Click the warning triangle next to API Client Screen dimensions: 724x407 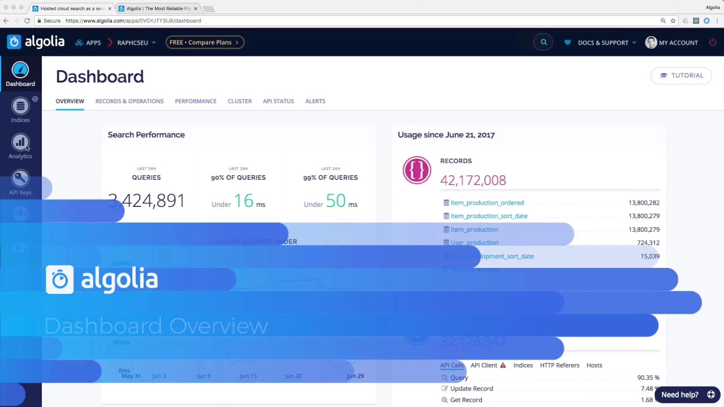pyautogui.click(x=503, y=365)
